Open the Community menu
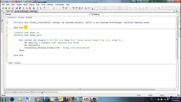The width and height of the screenshot is (181, 102). pyautogui.click(x=60, y=5)
